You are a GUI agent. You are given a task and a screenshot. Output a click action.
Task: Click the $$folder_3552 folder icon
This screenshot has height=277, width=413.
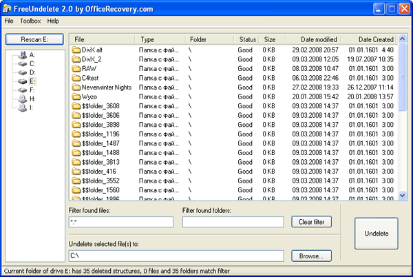(x=76, y=181)
